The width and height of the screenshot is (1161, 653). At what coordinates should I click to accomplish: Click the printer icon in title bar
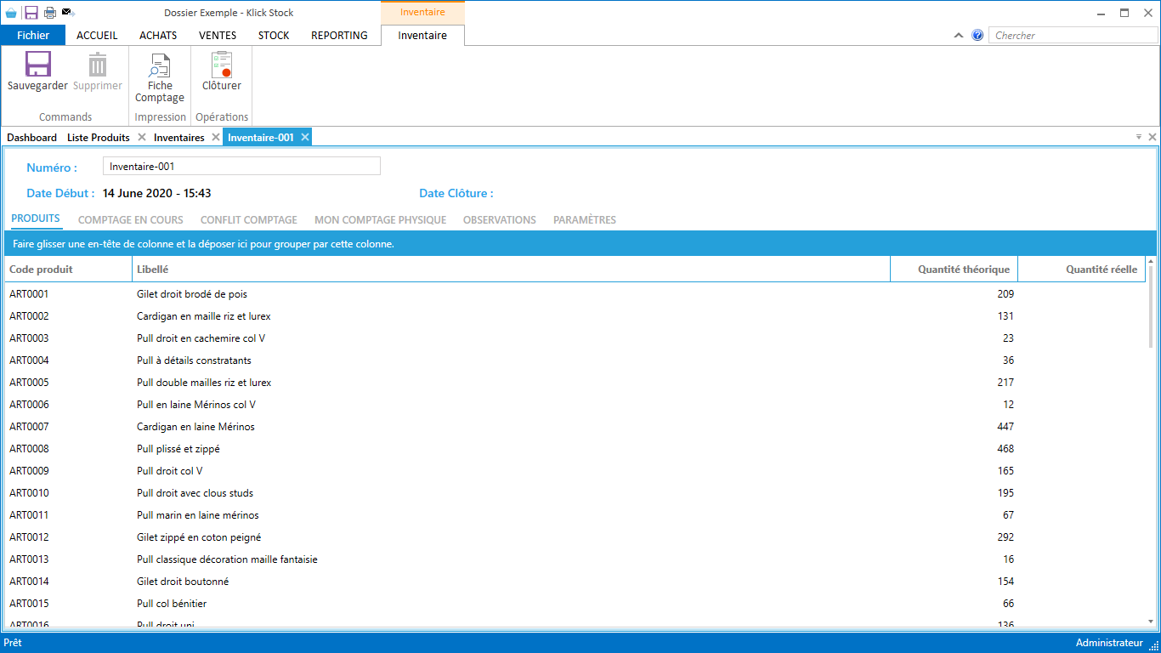(x=50, y=13)
